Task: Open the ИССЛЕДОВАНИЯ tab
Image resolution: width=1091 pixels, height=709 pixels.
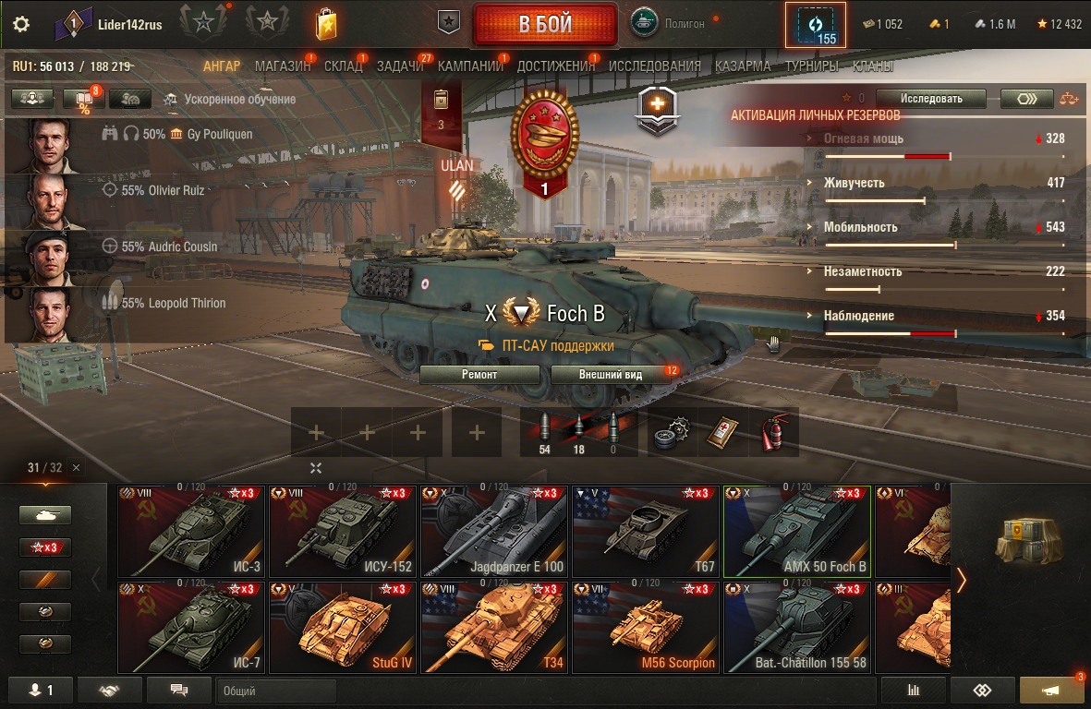Action: [655, 66]
